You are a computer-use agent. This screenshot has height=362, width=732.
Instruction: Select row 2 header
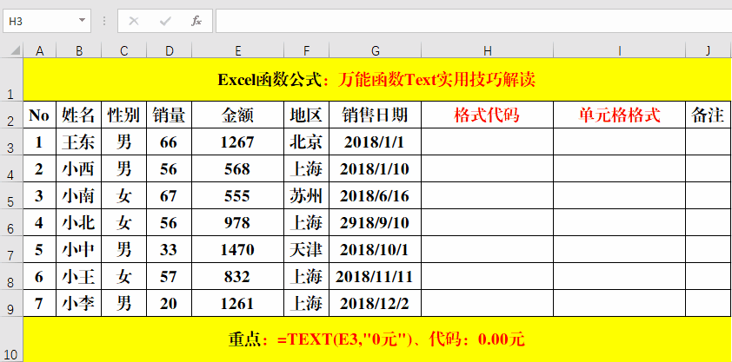point(11,115)
